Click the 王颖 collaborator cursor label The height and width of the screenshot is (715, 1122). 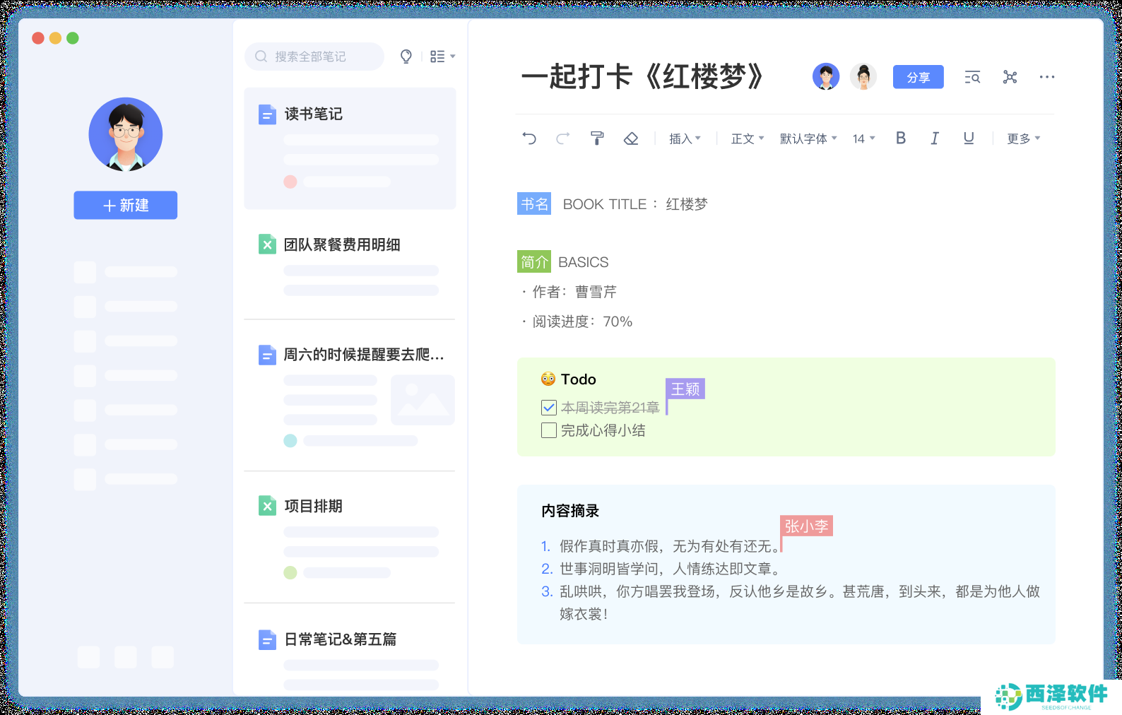685,389
